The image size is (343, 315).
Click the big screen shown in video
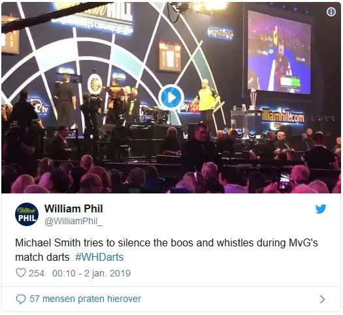click(279, 52)
